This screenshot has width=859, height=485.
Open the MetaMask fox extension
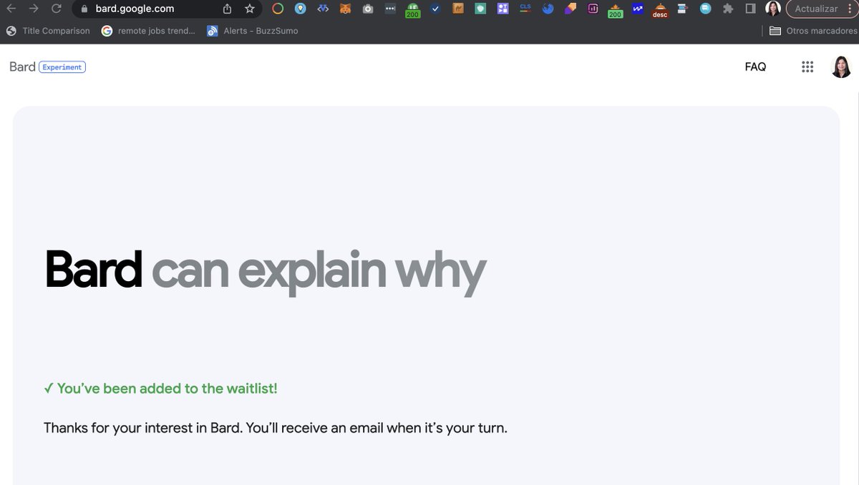(345, 9)
